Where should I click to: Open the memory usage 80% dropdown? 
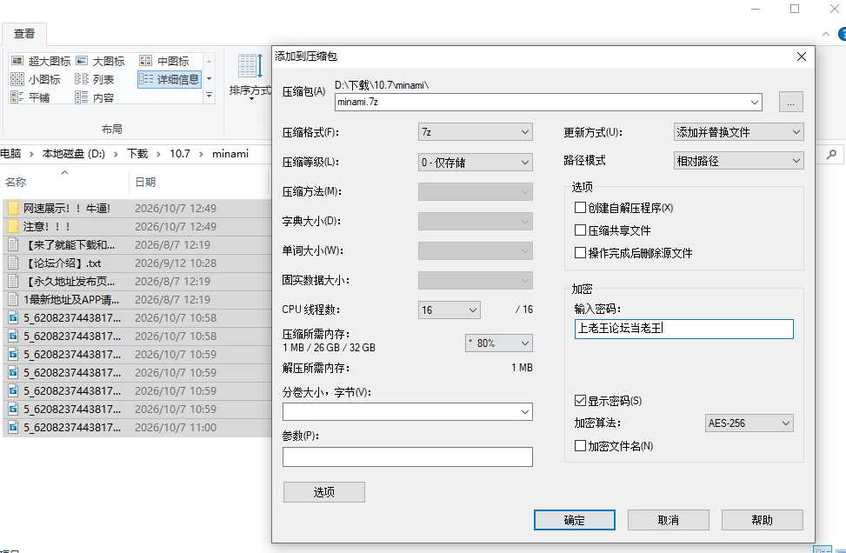point(498,343)
